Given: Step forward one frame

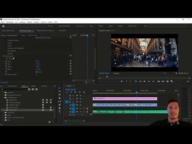Looking at the screenshot, I should click(149, 81).
